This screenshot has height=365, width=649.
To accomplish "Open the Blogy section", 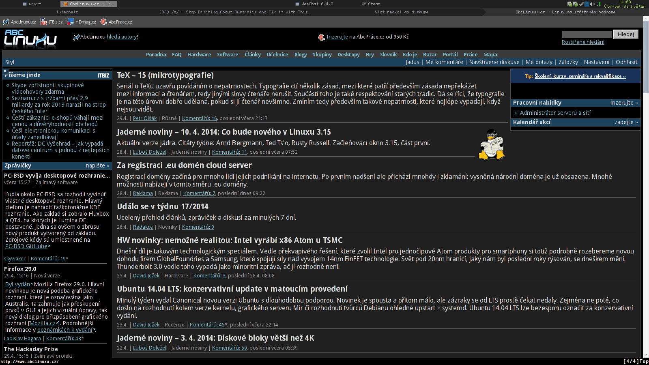I will click(301, 55).
